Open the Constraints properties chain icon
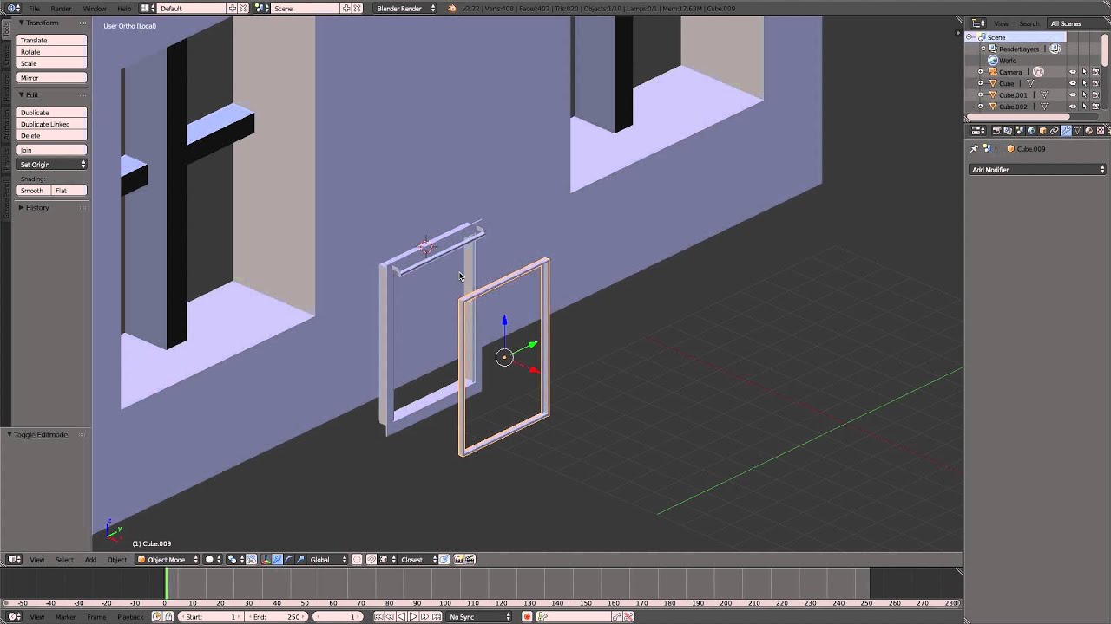This screenshot has width=1111, height=624. point(1055,131)
